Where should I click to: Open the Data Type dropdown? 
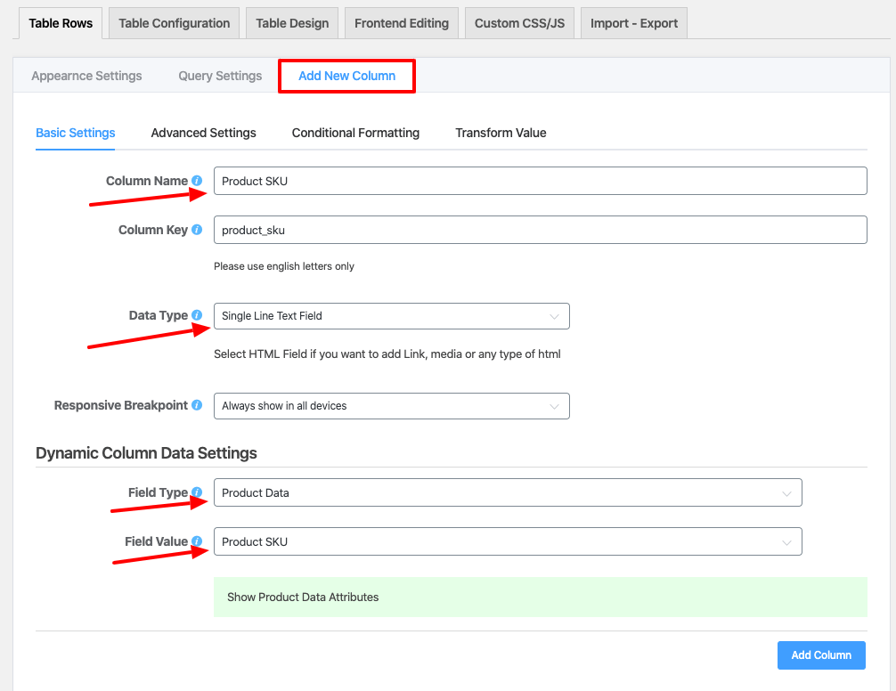point(391,316)
